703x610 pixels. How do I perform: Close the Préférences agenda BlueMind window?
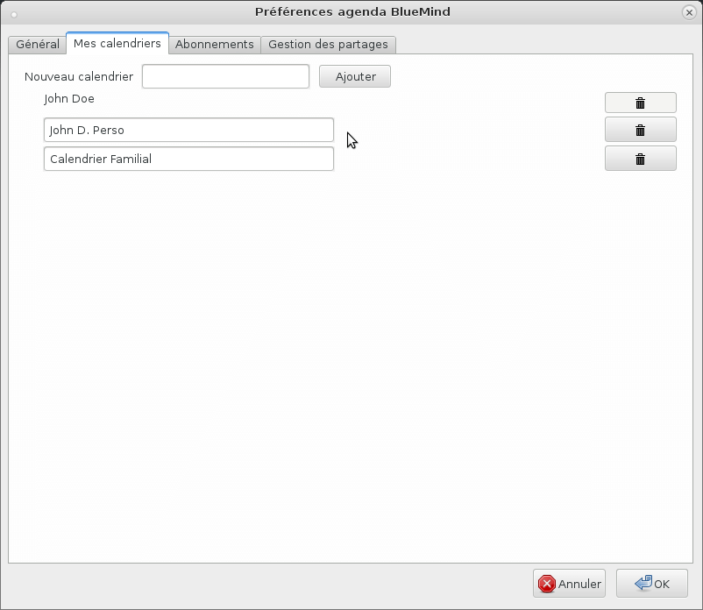689,11
